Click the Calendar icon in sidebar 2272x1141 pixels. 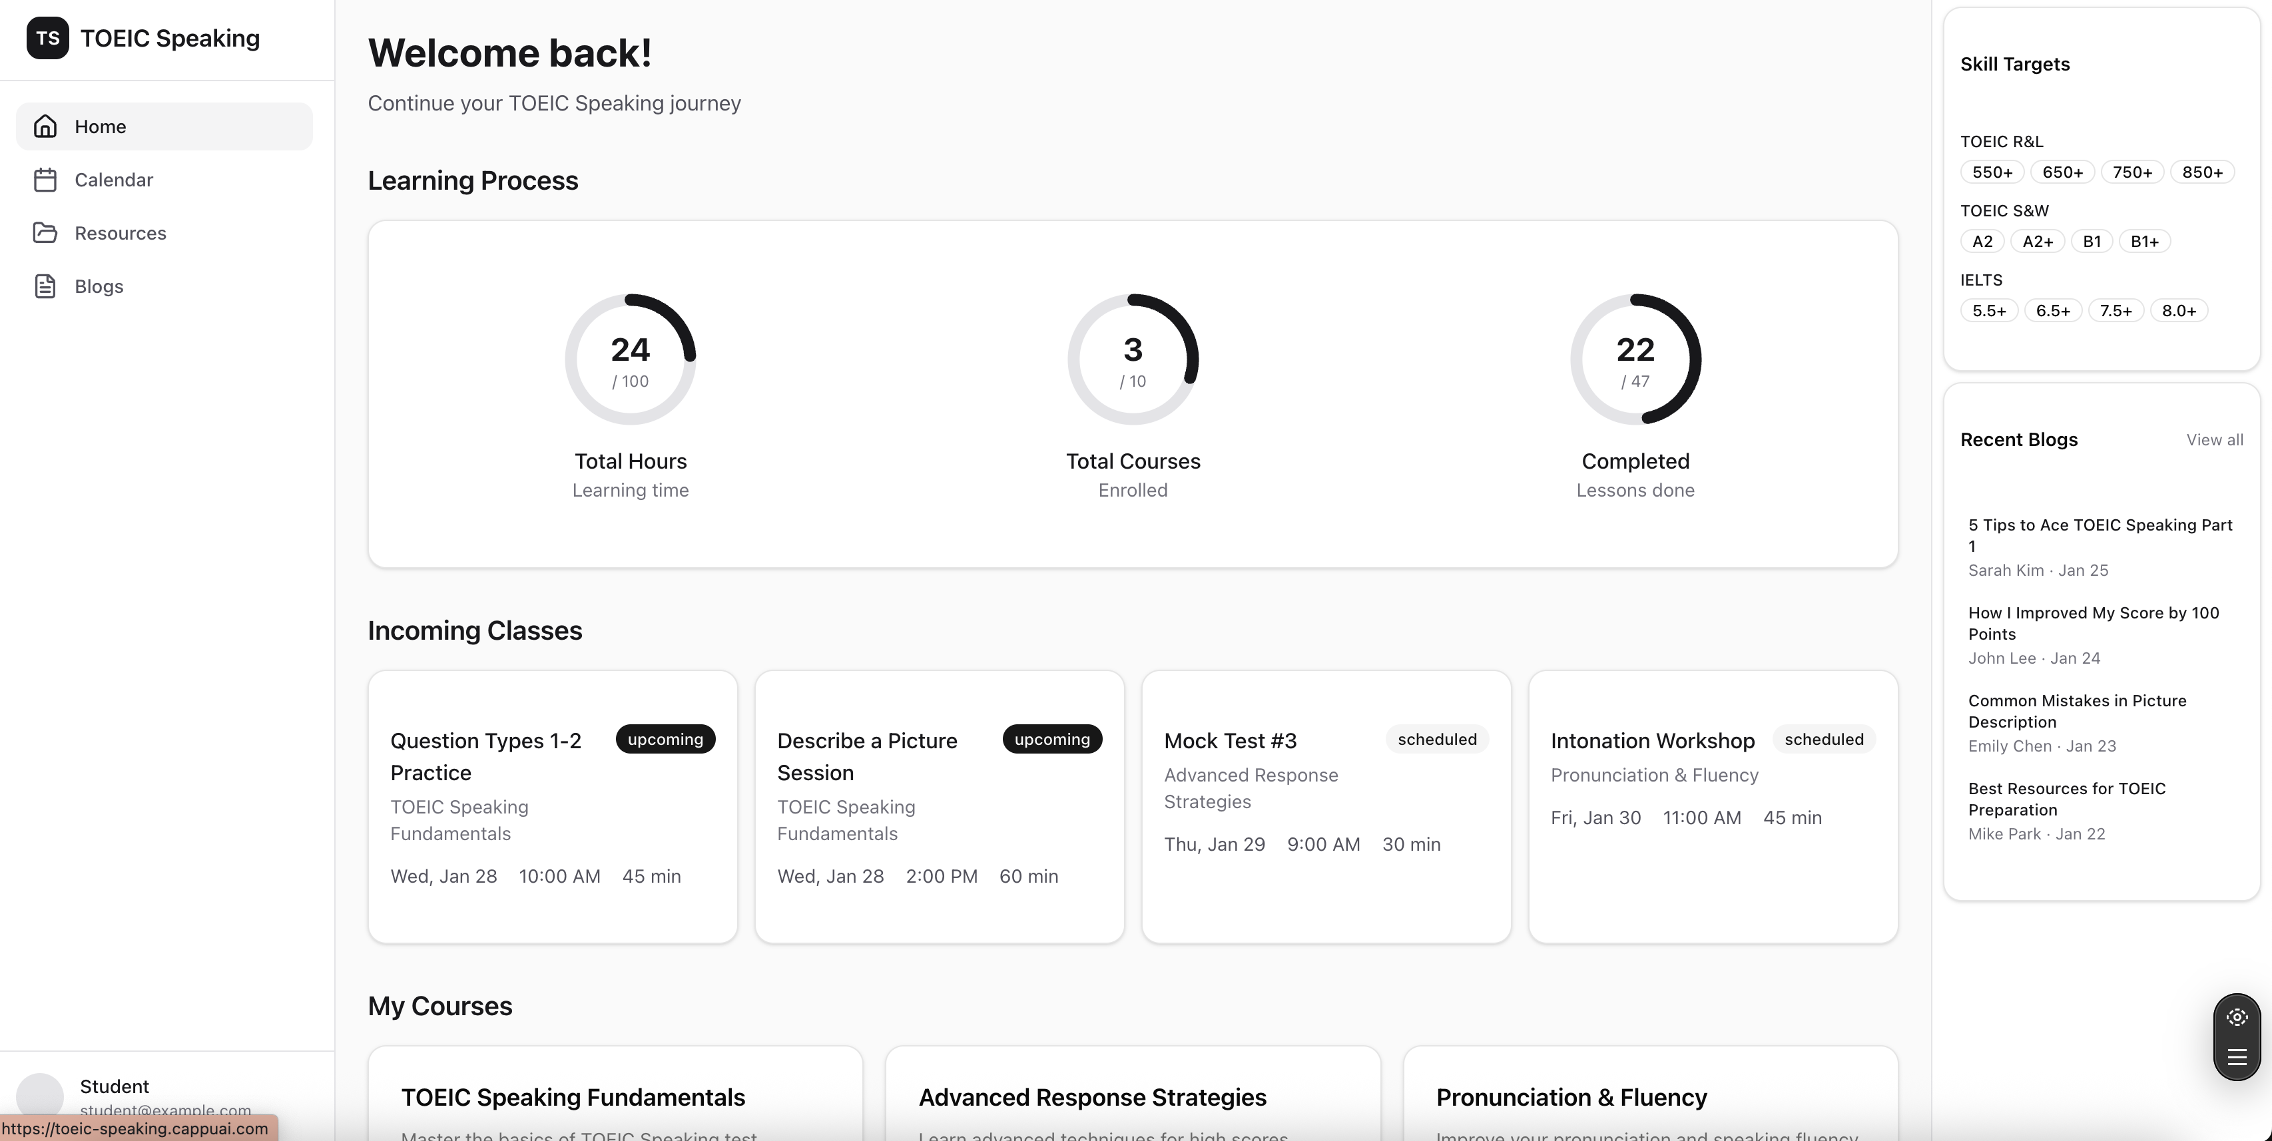click(45, 180)
